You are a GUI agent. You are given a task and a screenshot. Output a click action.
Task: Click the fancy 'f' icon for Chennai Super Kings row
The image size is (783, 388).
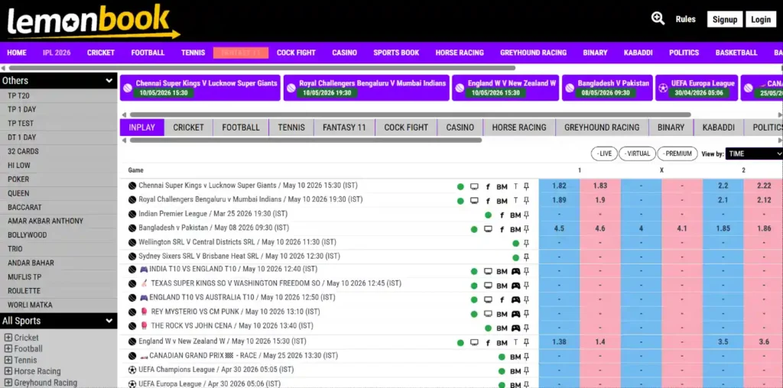pyautogui.click(x=488, y=187)
